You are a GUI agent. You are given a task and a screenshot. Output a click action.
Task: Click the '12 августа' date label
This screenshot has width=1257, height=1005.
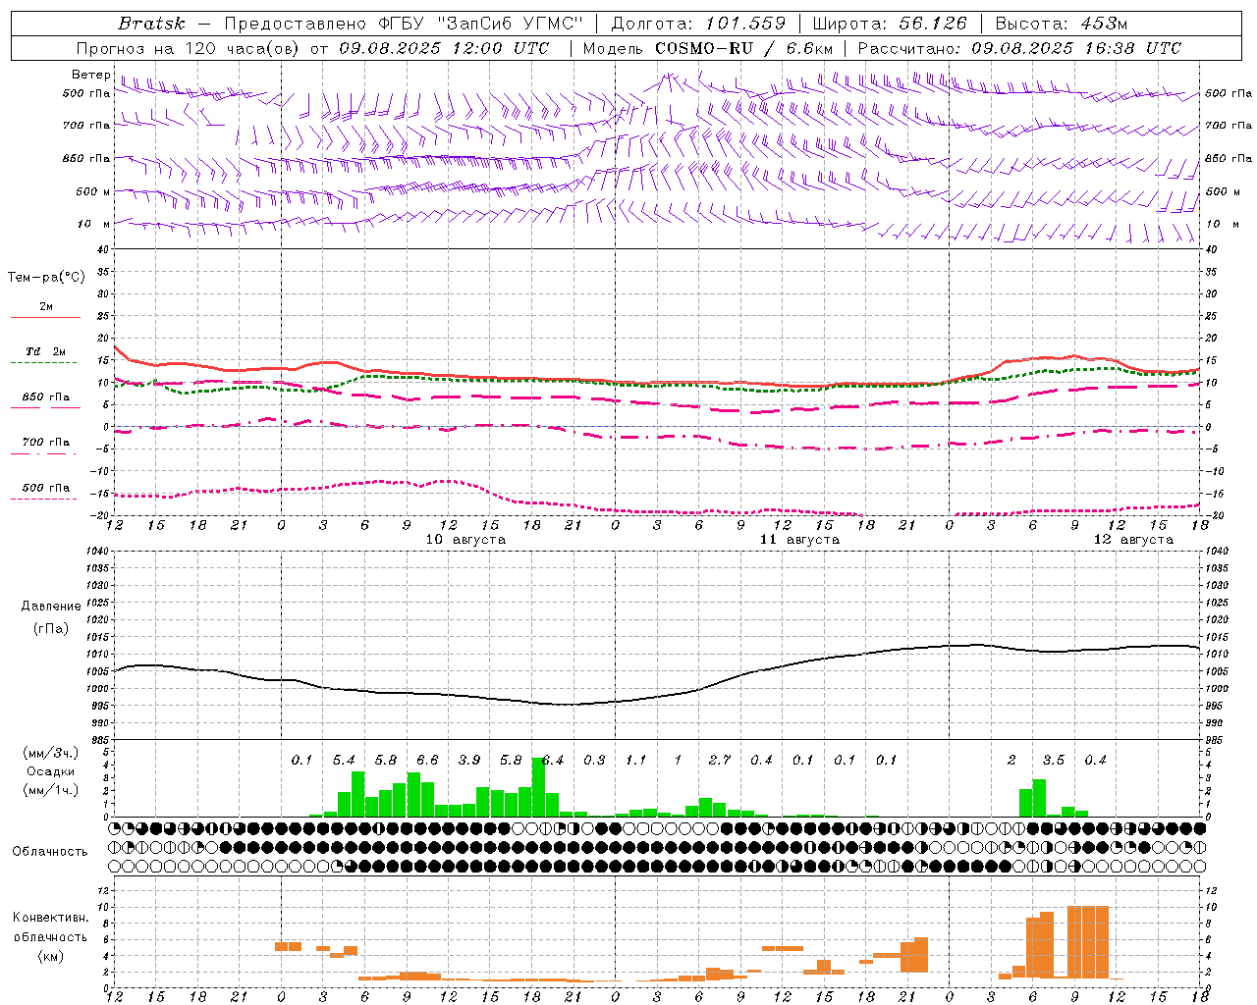click(1133, 540)
